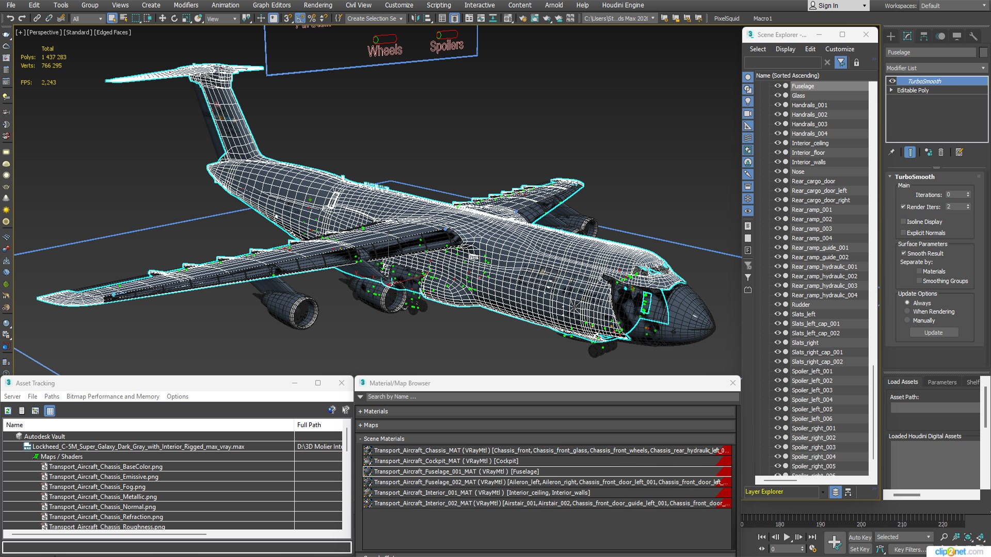Open the Rendering menu
This screenshot has width=991, height=557.
317,5
